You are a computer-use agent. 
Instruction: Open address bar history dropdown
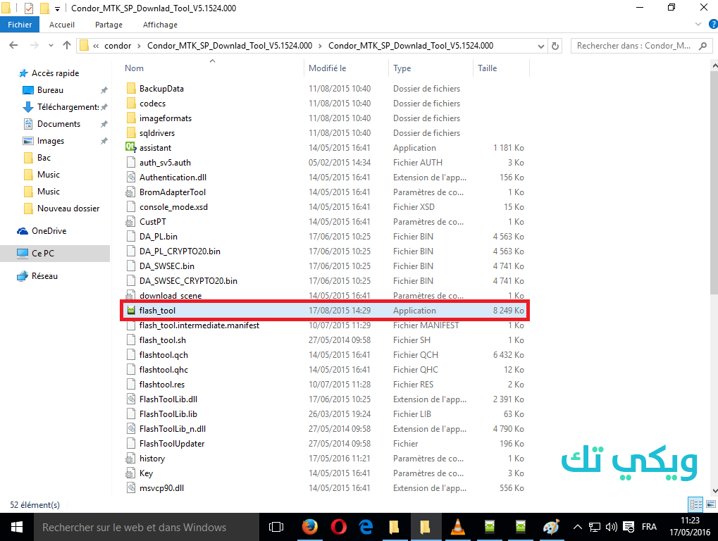point(540,46)
